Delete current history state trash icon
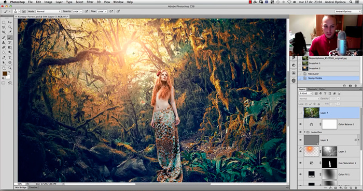363x191 pixels. (x=356, y=86)
